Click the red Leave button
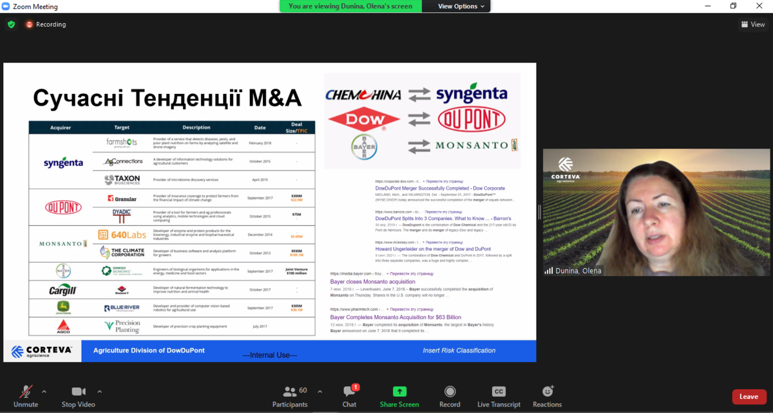The image size is (773, 413). pyautogui.click(x=749, y=396)
